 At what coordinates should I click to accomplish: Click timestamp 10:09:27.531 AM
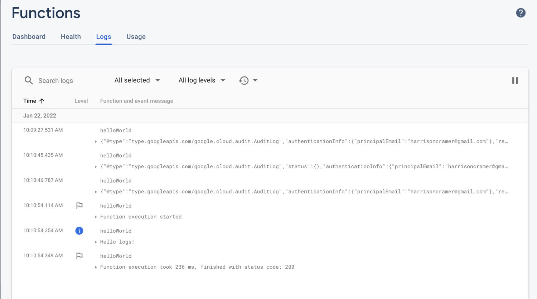[43, 130]
